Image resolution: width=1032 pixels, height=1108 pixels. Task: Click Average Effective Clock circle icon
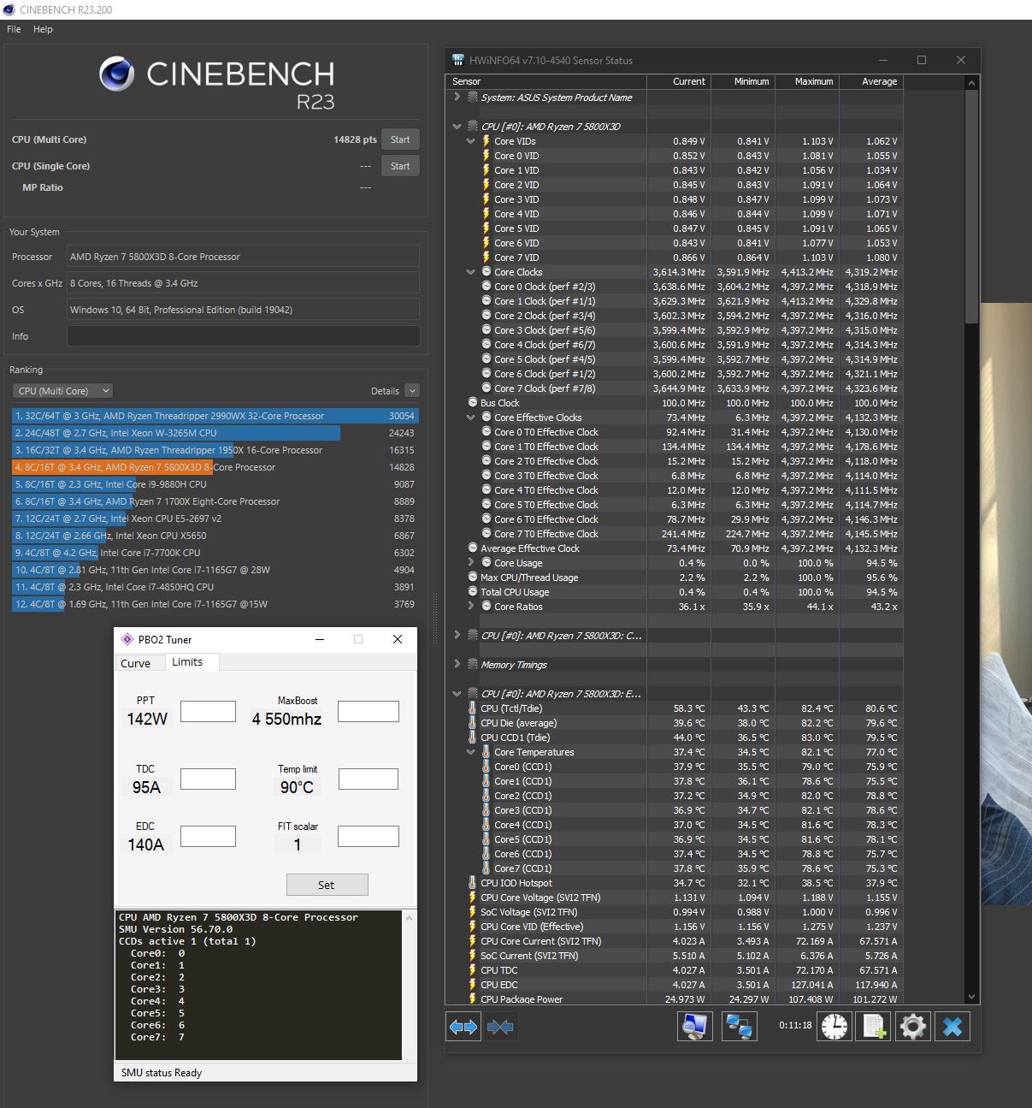click(x=472, y=548)
